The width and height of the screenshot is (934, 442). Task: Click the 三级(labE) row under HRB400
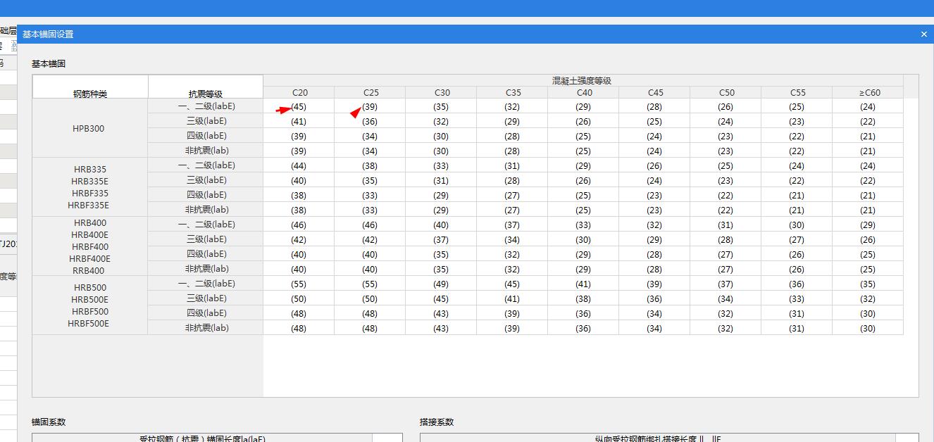pyautogui.click(x=205, y=239)
